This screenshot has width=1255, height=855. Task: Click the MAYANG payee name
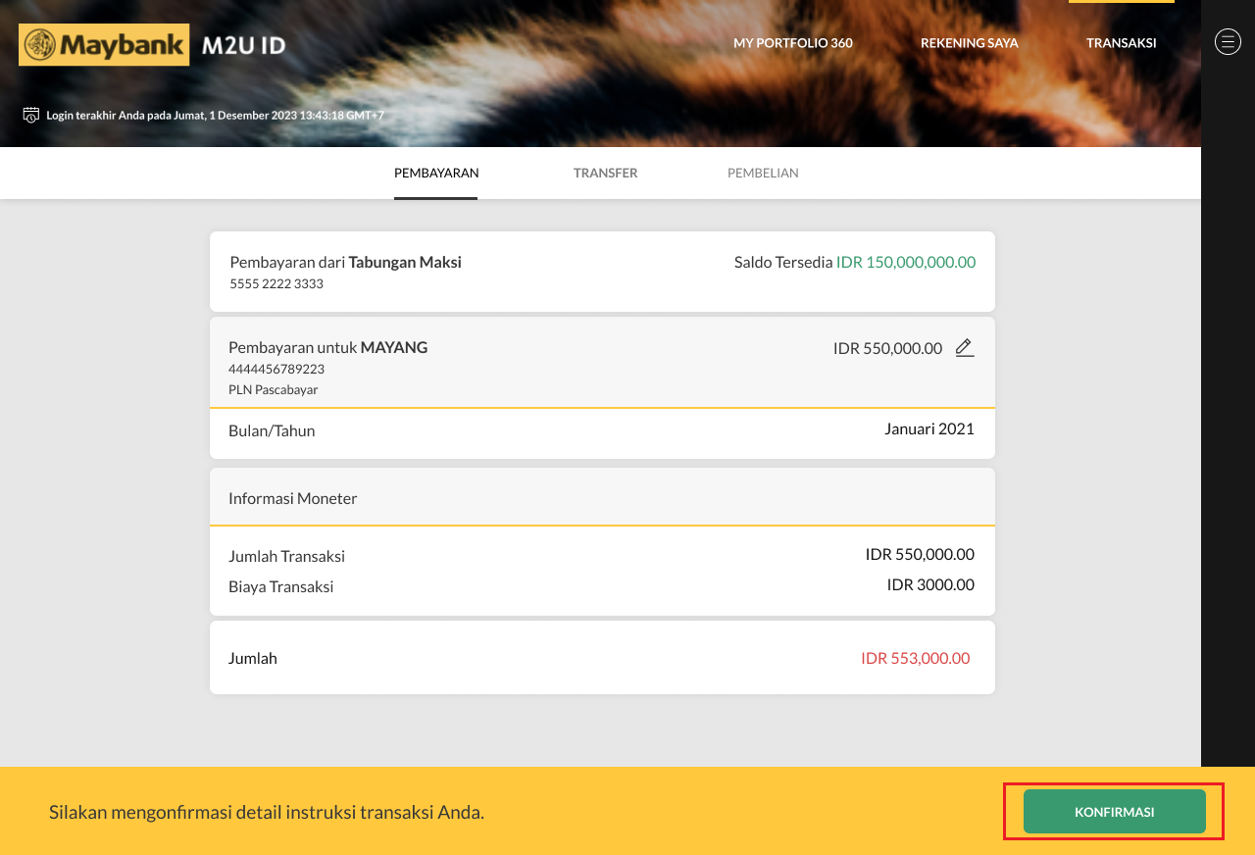[394, 347]
